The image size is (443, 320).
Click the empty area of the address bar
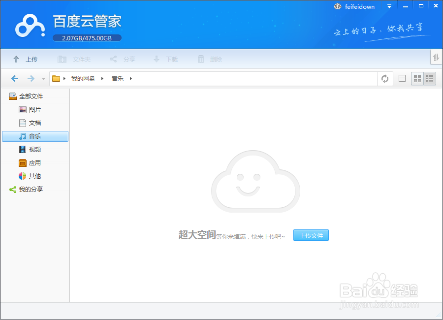(x=254, y=79)
